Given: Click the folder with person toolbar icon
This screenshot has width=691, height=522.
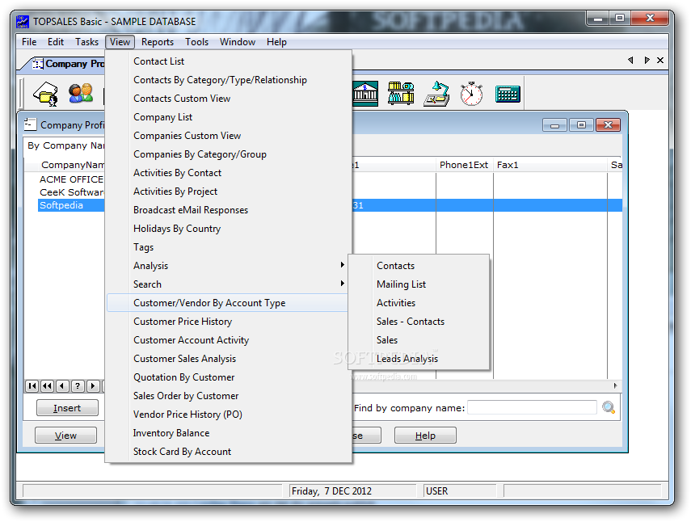Looking at the screenshot, I should click(46, 94).
